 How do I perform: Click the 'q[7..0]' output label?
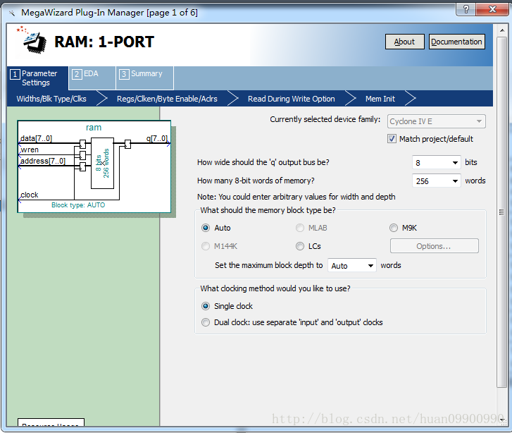pos(157,138)
